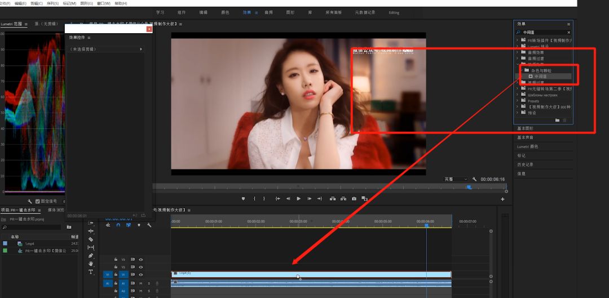609x298 pixels.
Task: Open the 帮助(H) menu
Action: 121,3
